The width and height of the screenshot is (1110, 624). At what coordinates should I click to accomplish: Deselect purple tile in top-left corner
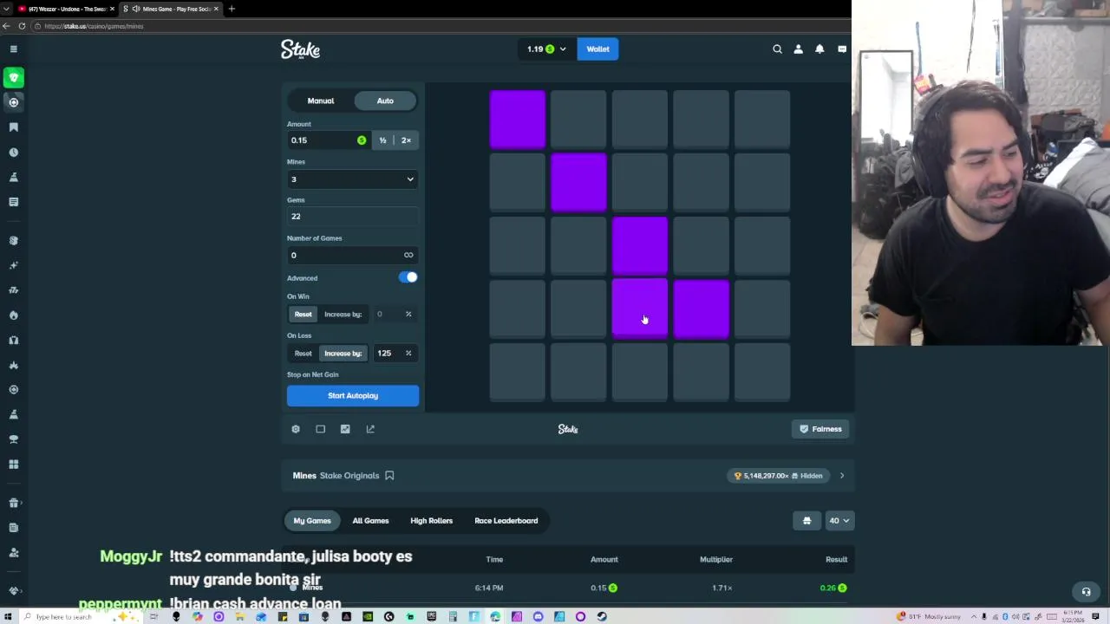518,120
